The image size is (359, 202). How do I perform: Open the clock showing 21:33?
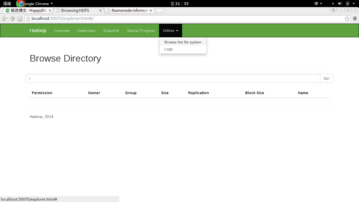tap(179, 4)
